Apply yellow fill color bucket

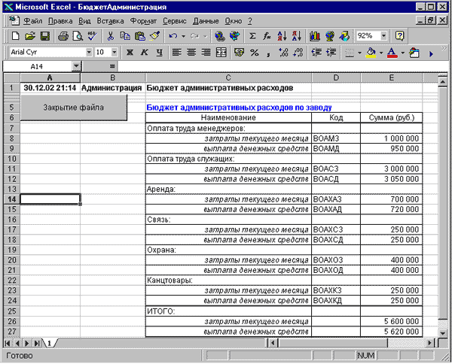371,53
